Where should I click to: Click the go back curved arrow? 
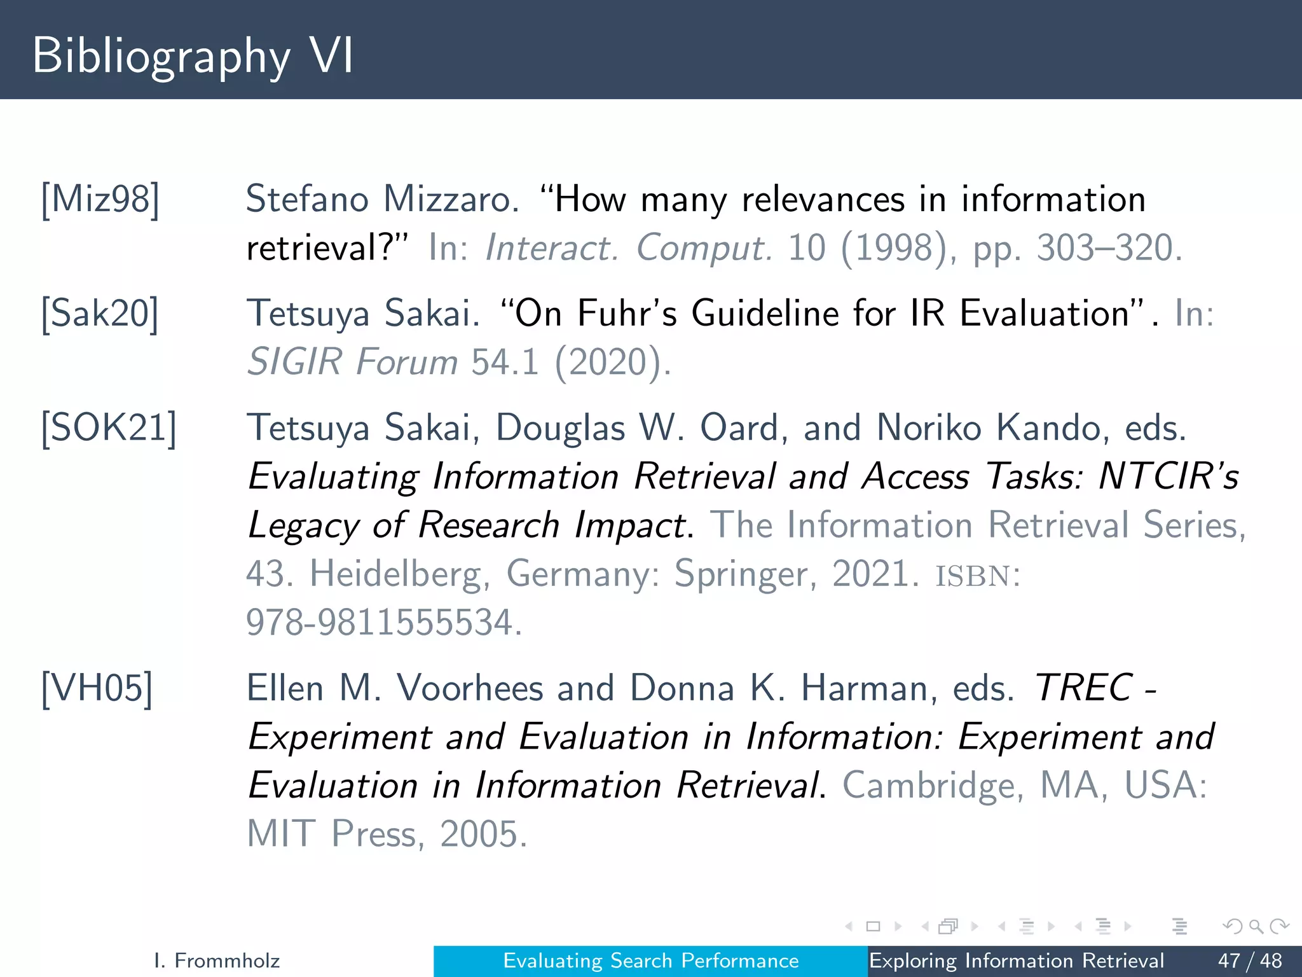click(1233, 926)
